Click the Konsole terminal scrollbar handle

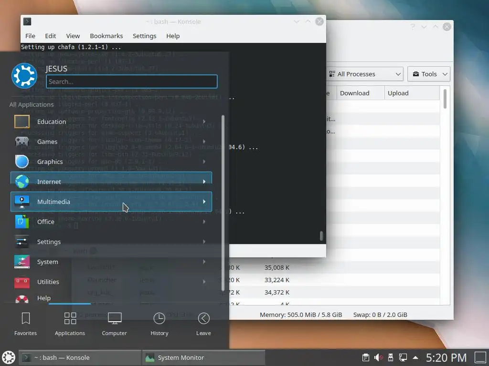coord(321,236)
